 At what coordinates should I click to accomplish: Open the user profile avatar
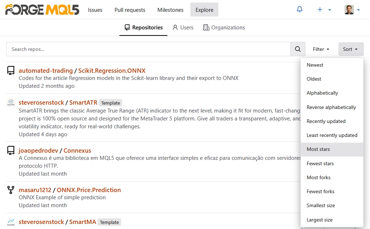[349, 10]
